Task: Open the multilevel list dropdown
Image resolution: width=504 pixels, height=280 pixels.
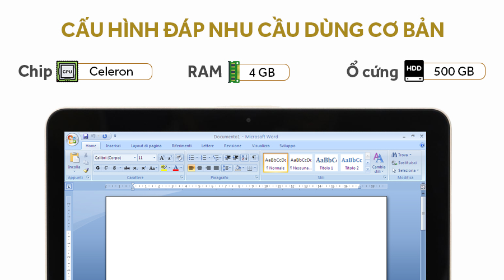Action: (217, 157)
